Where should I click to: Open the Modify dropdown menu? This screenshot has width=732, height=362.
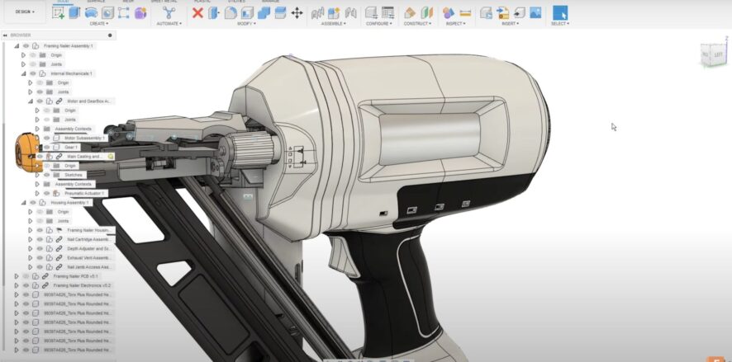click(x=246, y=24)
